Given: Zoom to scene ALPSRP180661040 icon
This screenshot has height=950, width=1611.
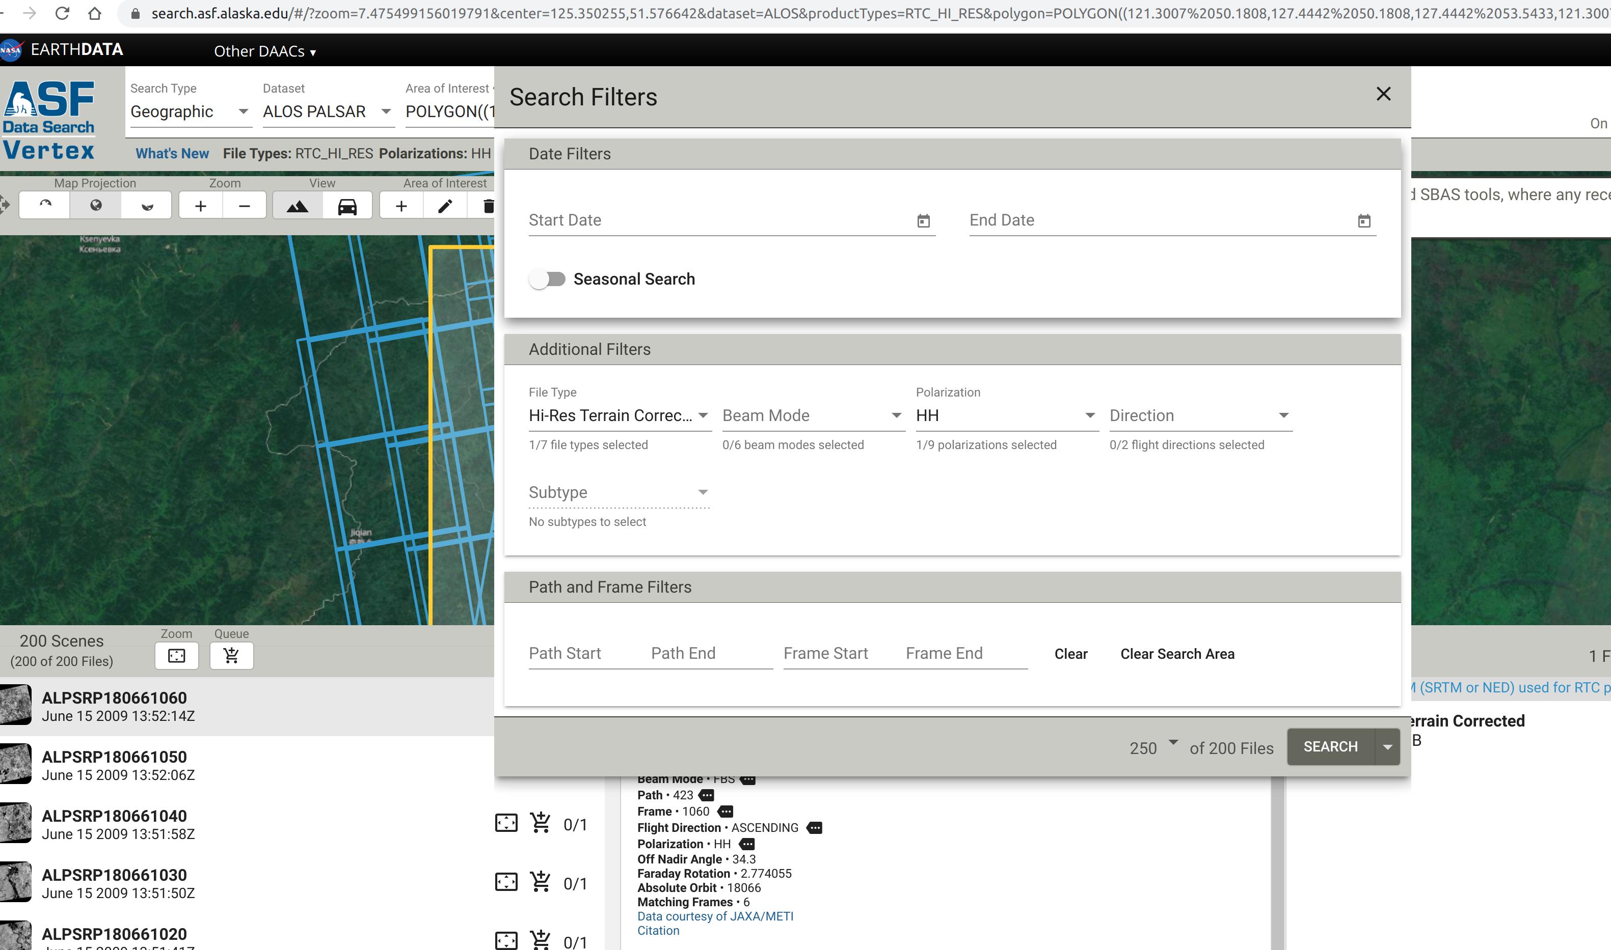Looking at the screenshot, I should click(506, 823).
